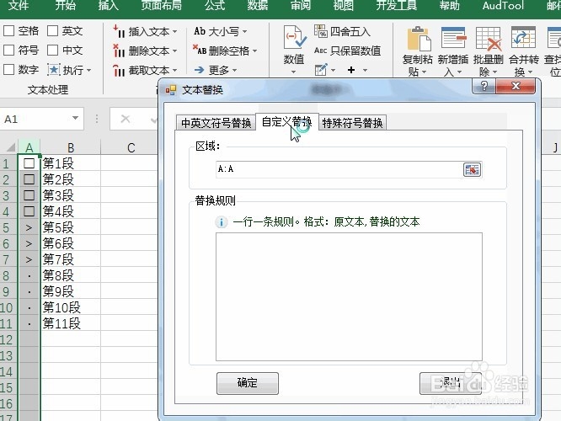The width and height of the screenshot is (561, 421).
Task: Open the 插入 ribbon tab
Action: (x=109, y=5)
